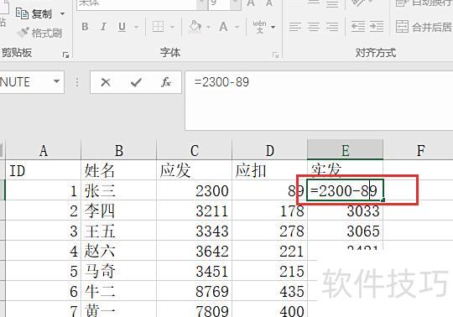This screenshot has height=317, width=453.
Task: Increase indent
Action: coord(377,27)
